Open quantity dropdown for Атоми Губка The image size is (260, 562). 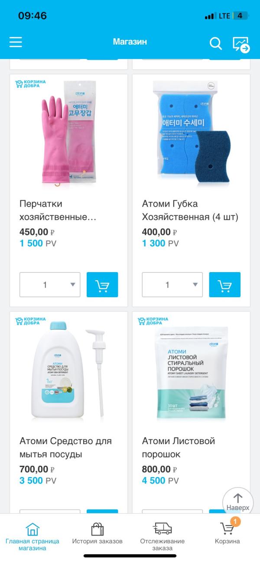tap(172, 285)
